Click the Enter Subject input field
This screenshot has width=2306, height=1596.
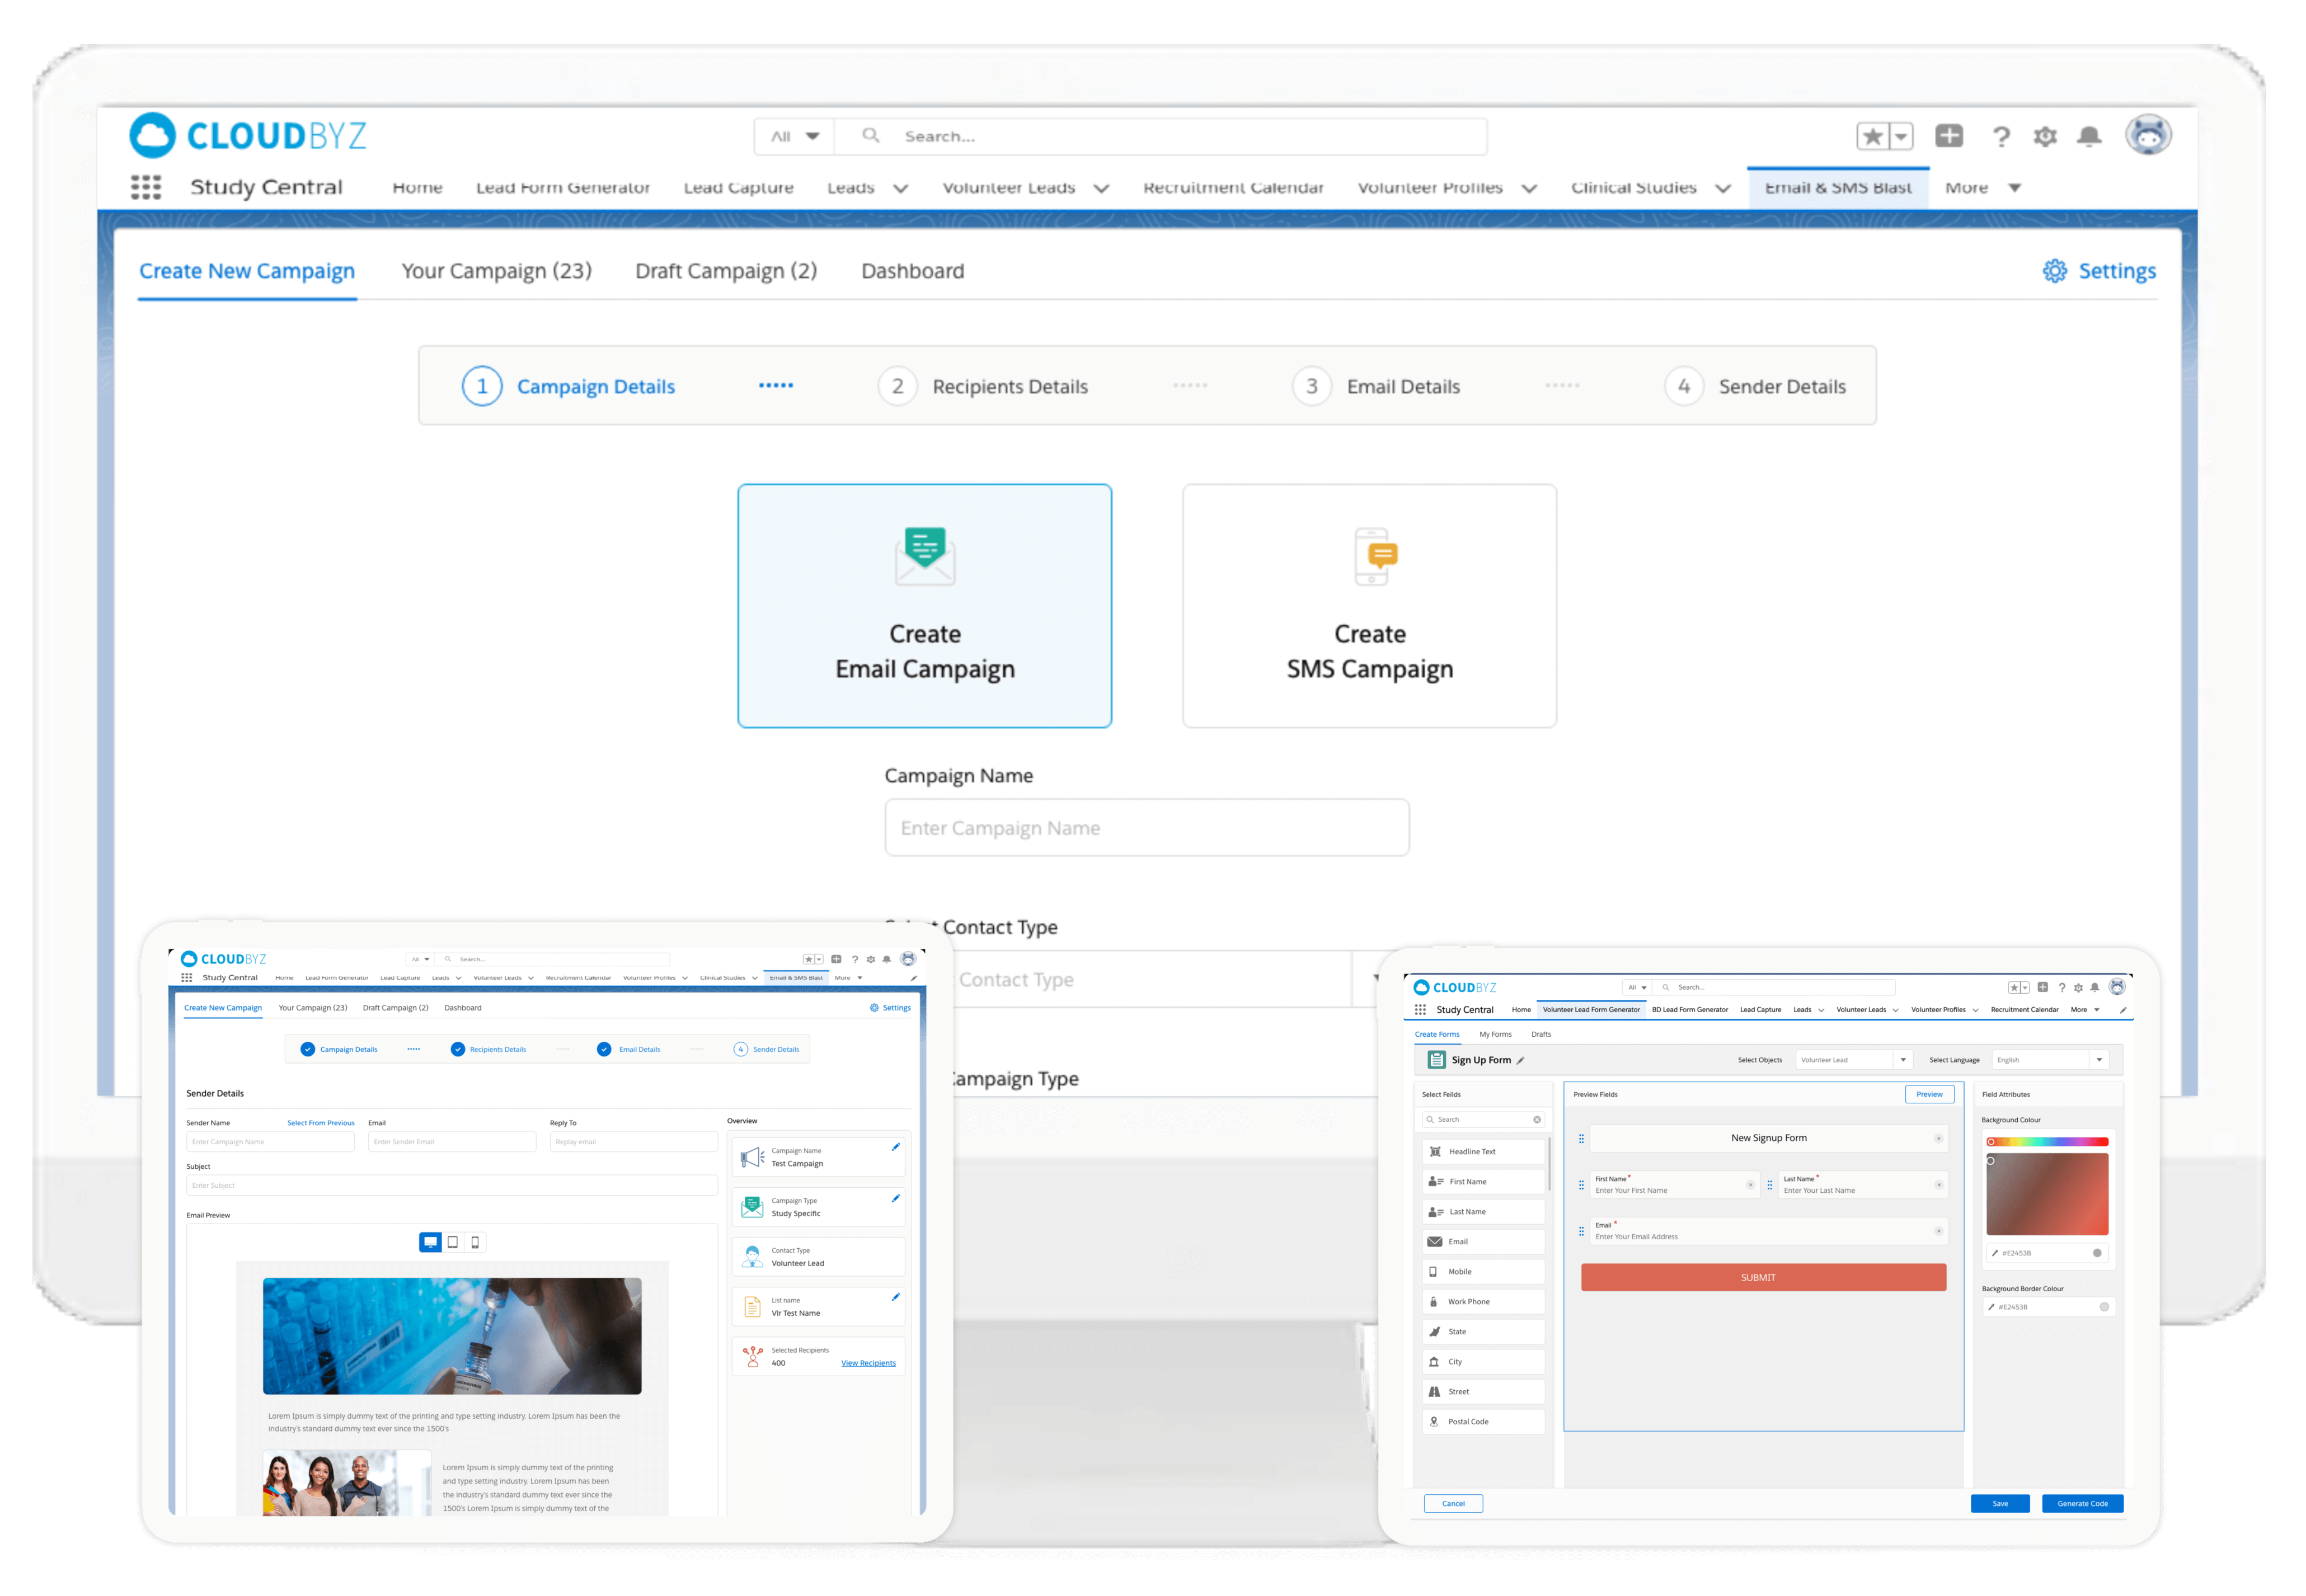pyautogui.click(x=451, y=1185)
